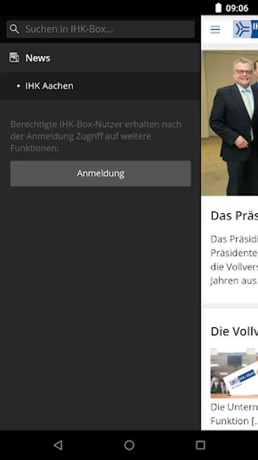
Task: Tap the 09:06 clock in status bar
Action: [237, 8]
